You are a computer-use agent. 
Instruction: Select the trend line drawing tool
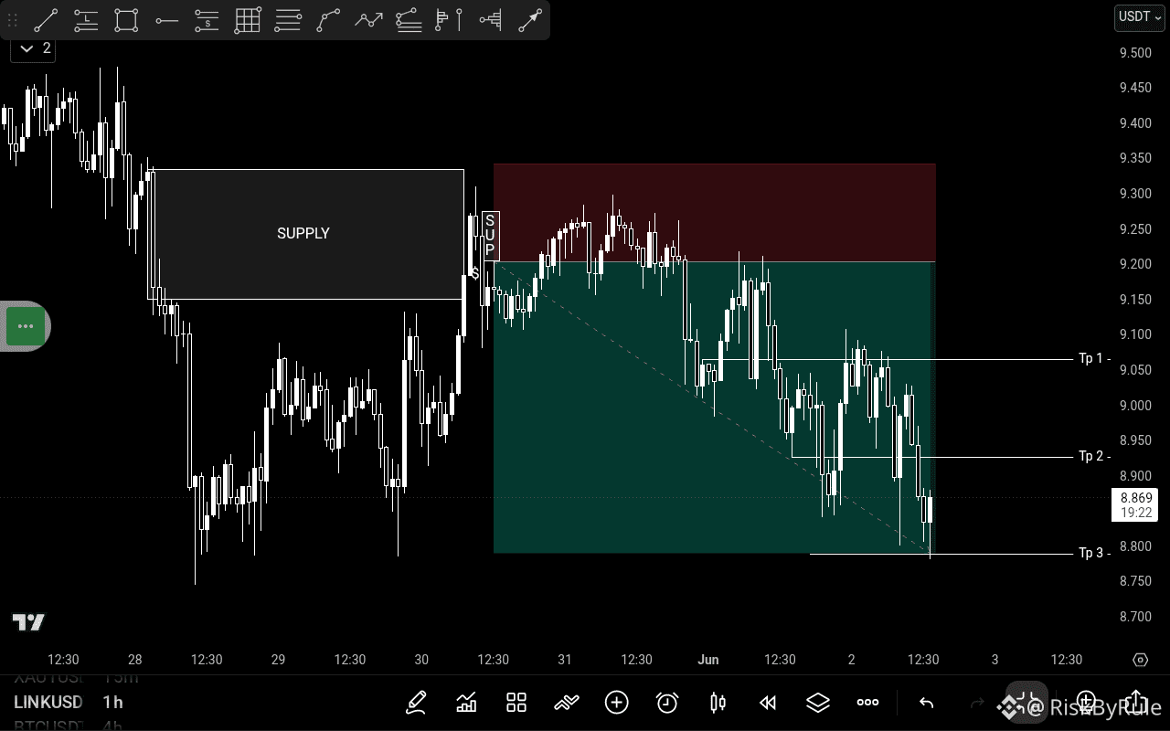46,19
